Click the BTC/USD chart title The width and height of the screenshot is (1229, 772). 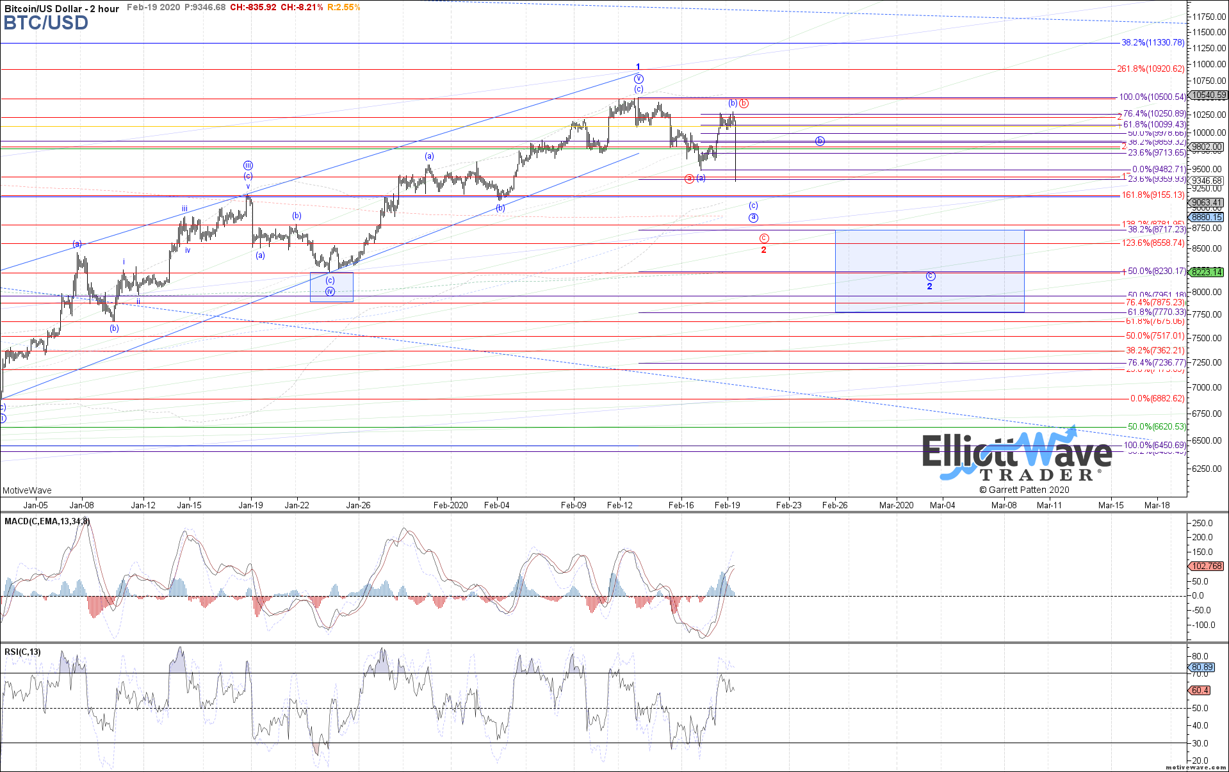(45, 23)
